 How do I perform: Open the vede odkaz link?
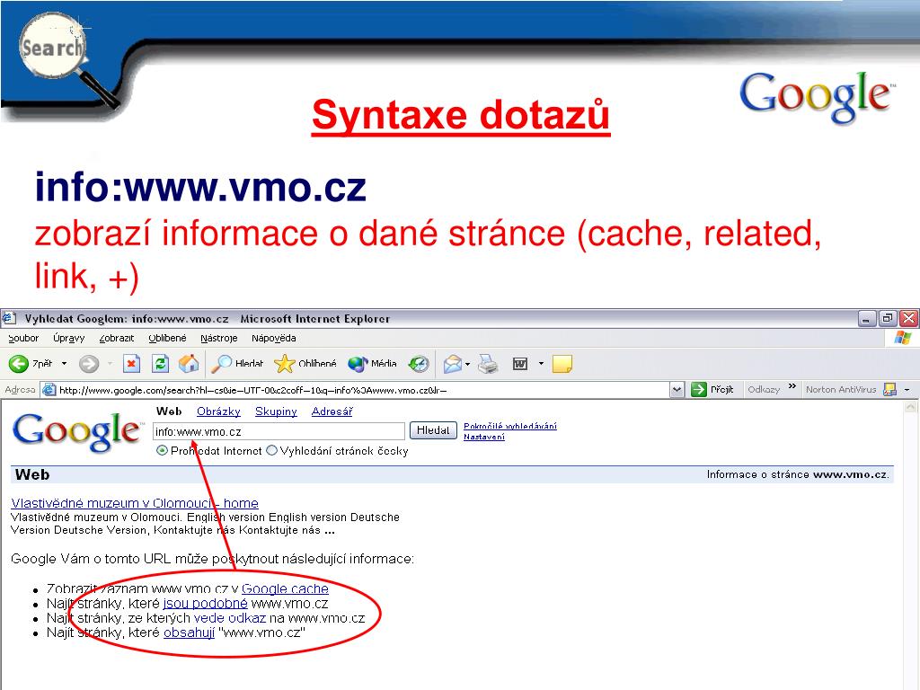(229, 618)
